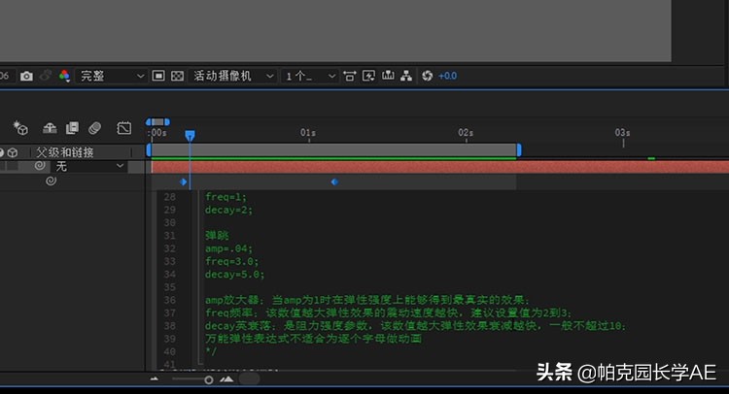Click the Timeline button in viewer bar
Viewport: 729px width, 394px height.
(388, 76)
